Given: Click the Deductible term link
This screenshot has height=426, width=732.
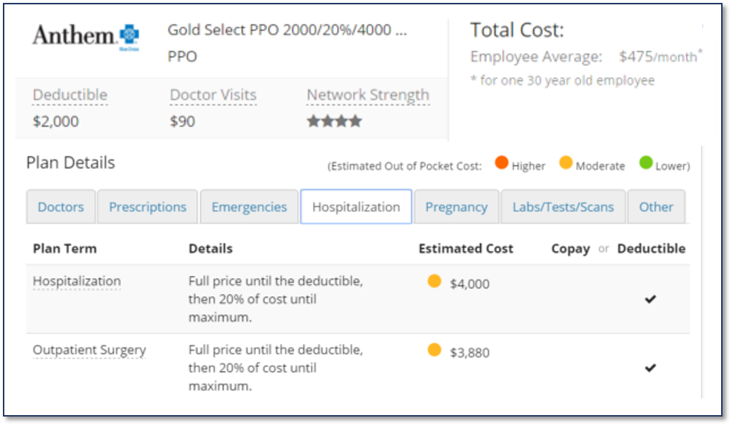Looking at the screenshot, I should point(70,95).
